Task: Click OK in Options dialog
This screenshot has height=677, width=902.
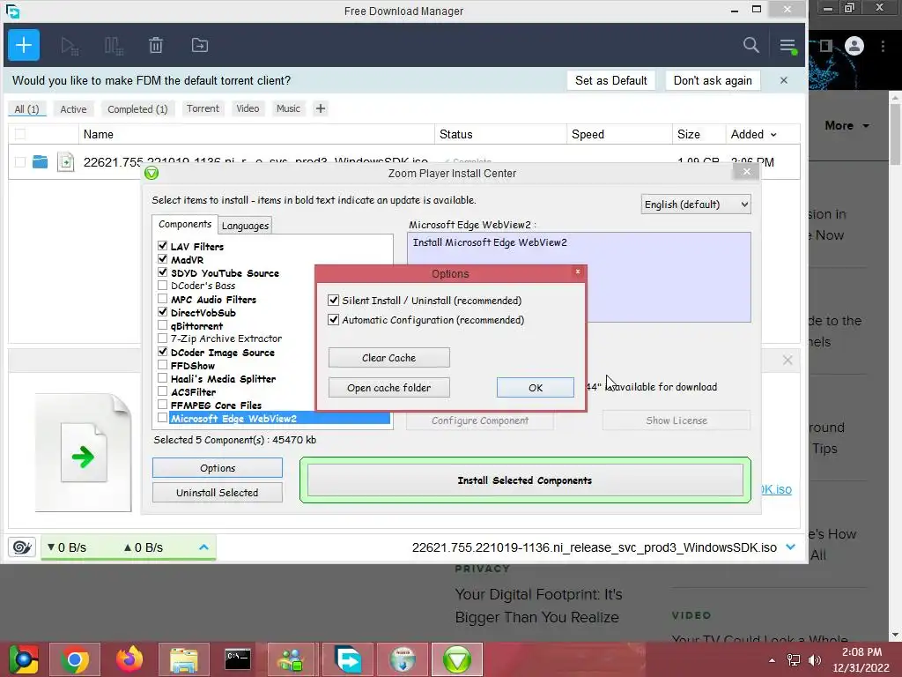Action: [535, 388]
